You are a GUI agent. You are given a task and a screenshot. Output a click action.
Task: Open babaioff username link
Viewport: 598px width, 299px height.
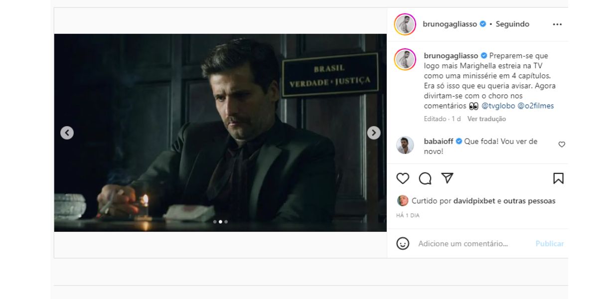coord(439,142)
